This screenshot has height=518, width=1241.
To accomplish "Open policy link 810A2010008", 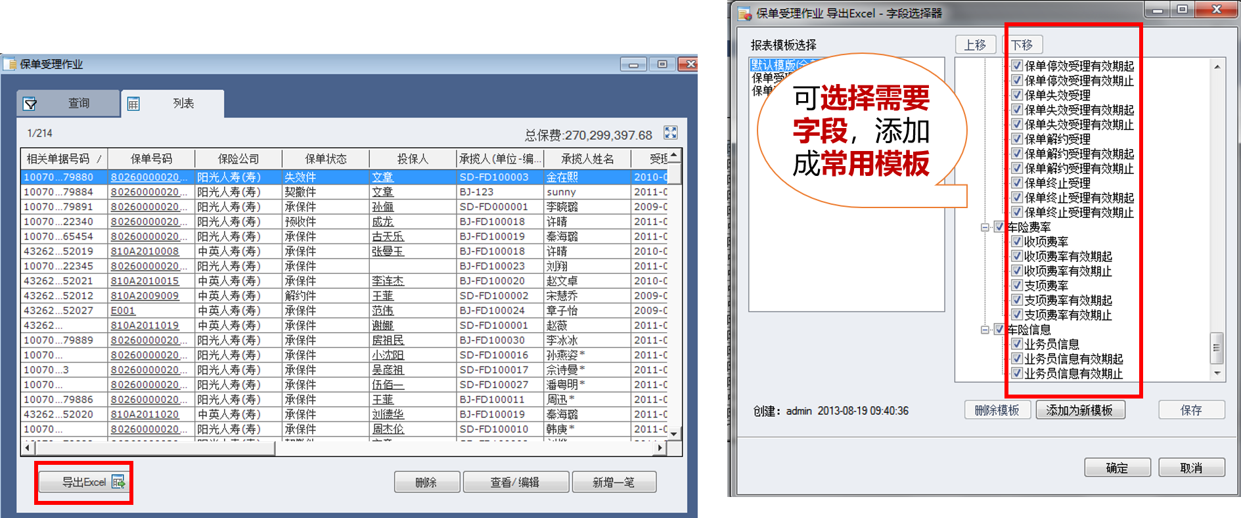I will [x=145, y=251].
